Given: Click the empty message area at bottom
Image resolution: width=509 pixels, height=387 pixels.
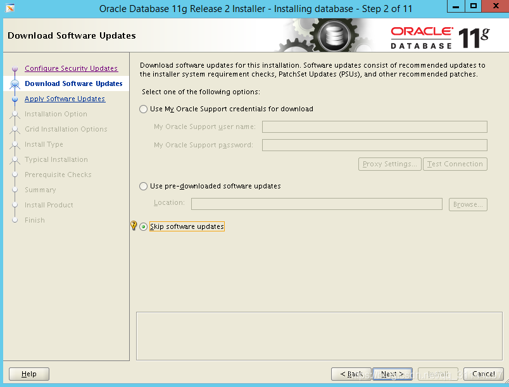Looking at the screenshot, I should (x=319, y=336).
